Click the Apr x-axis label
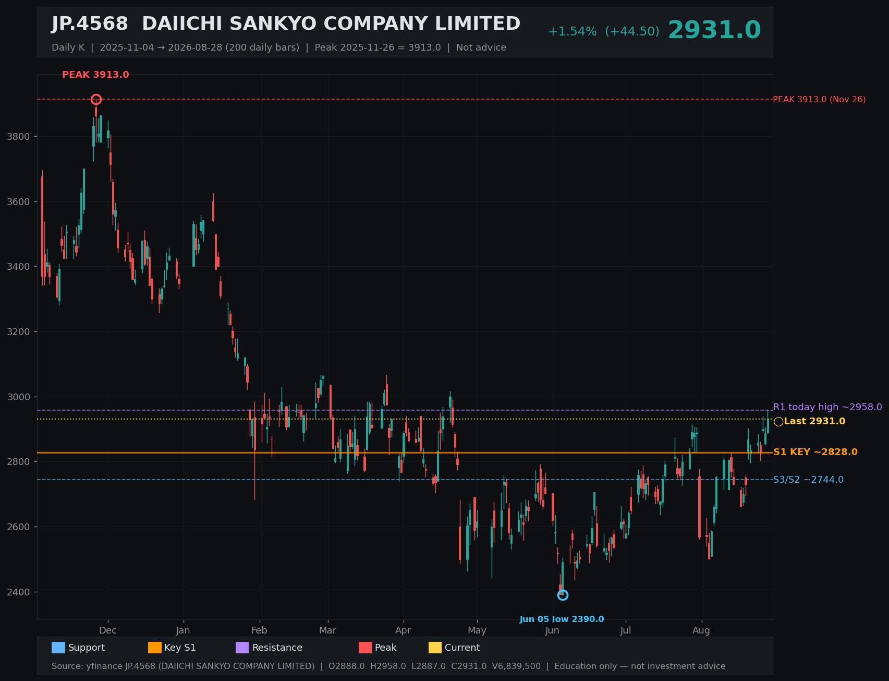The height and width of the screenshot is (681, 889). coord(403,630)
